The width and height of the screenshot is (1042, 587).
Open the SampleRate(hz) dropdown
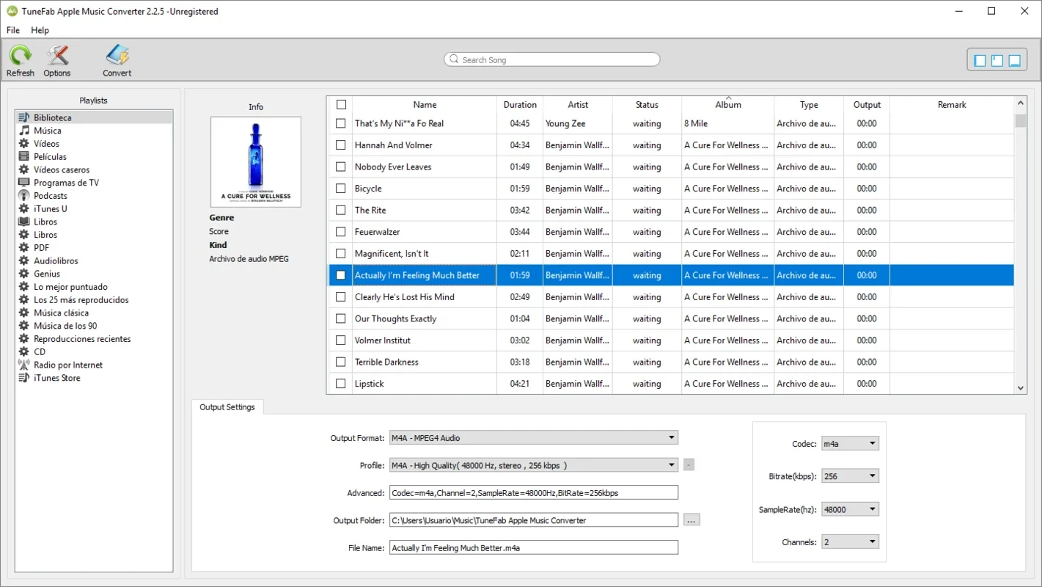tap(850, 509)
